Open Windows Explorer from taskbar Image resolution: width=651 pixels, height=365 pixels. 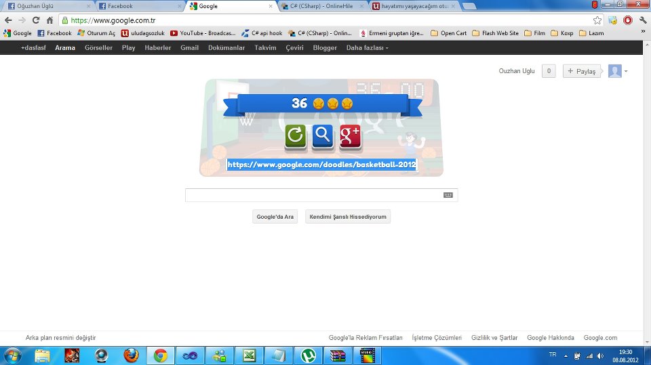(x=42, y=356)
